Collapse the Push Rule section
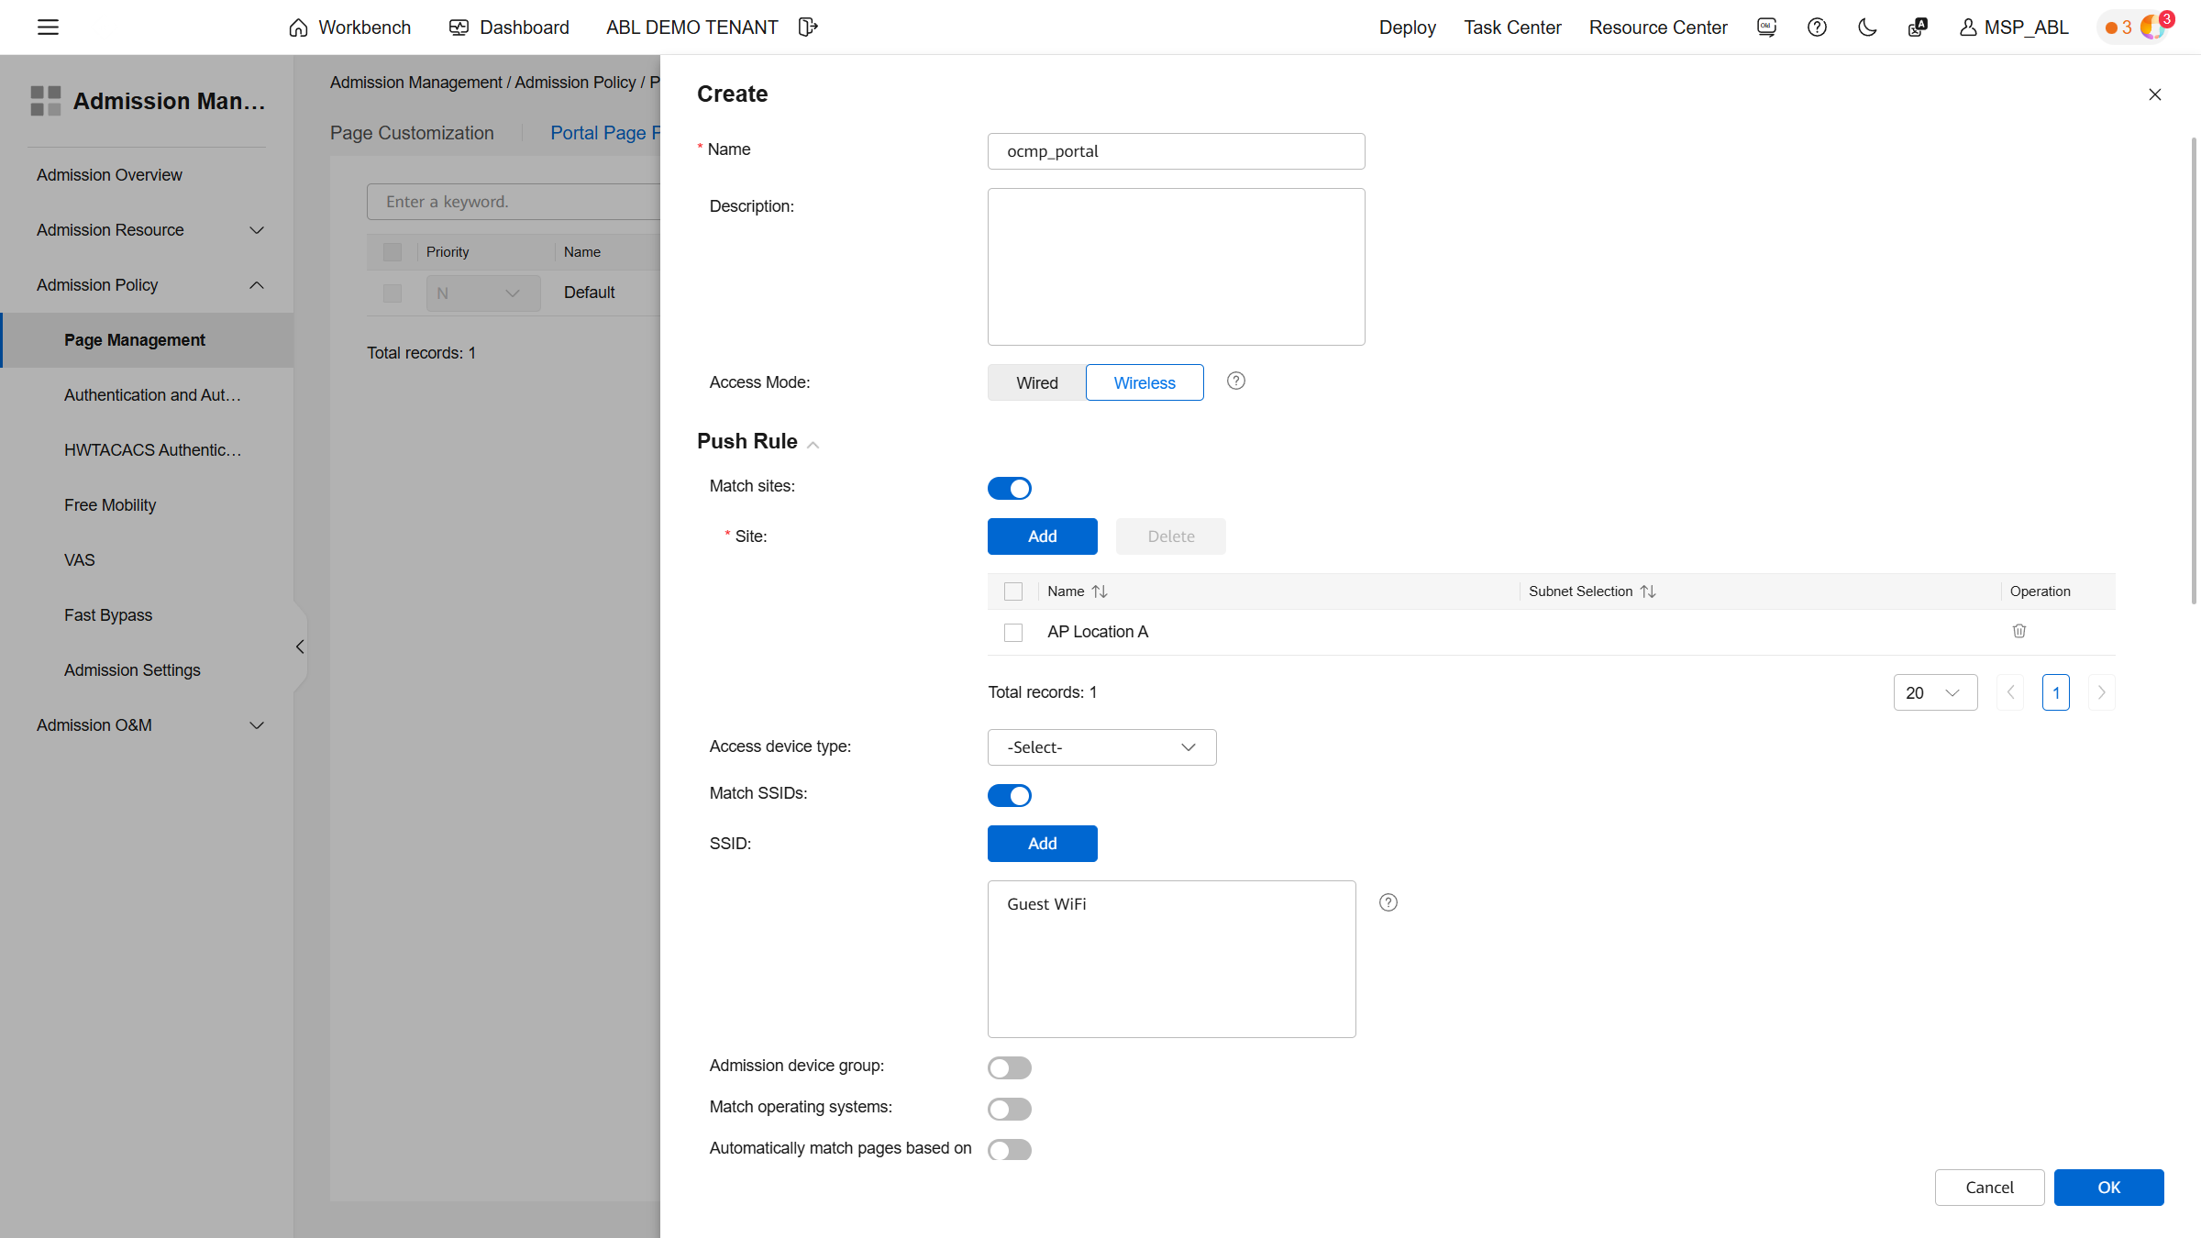Viewport: 2201px width, 1238px height. point(813,443)
